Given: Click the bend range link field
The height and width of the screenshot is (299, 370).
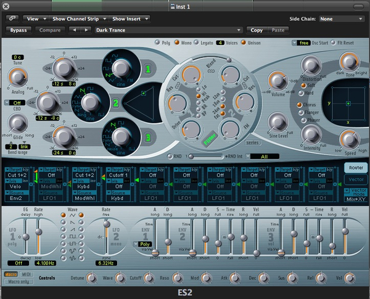Looking at the screenshot, I should 24,147.
